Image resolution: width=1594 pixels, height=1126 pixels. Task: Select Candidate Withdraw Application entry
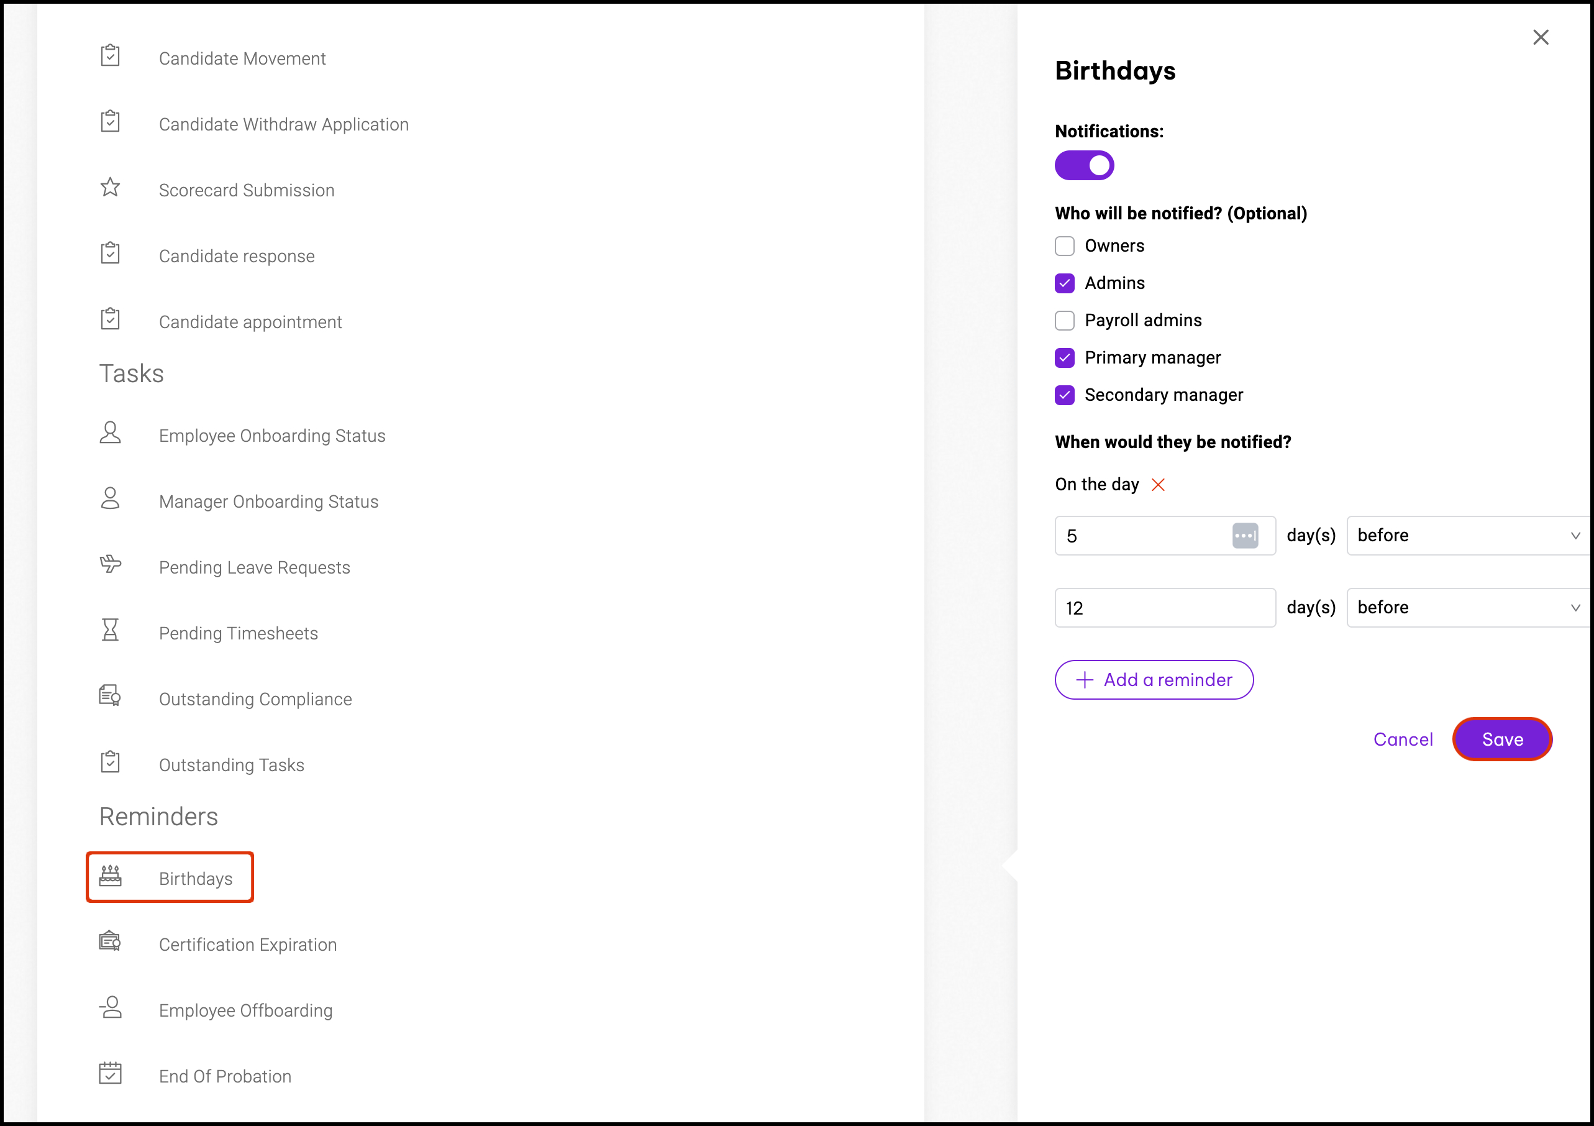(x=283, y=124)
